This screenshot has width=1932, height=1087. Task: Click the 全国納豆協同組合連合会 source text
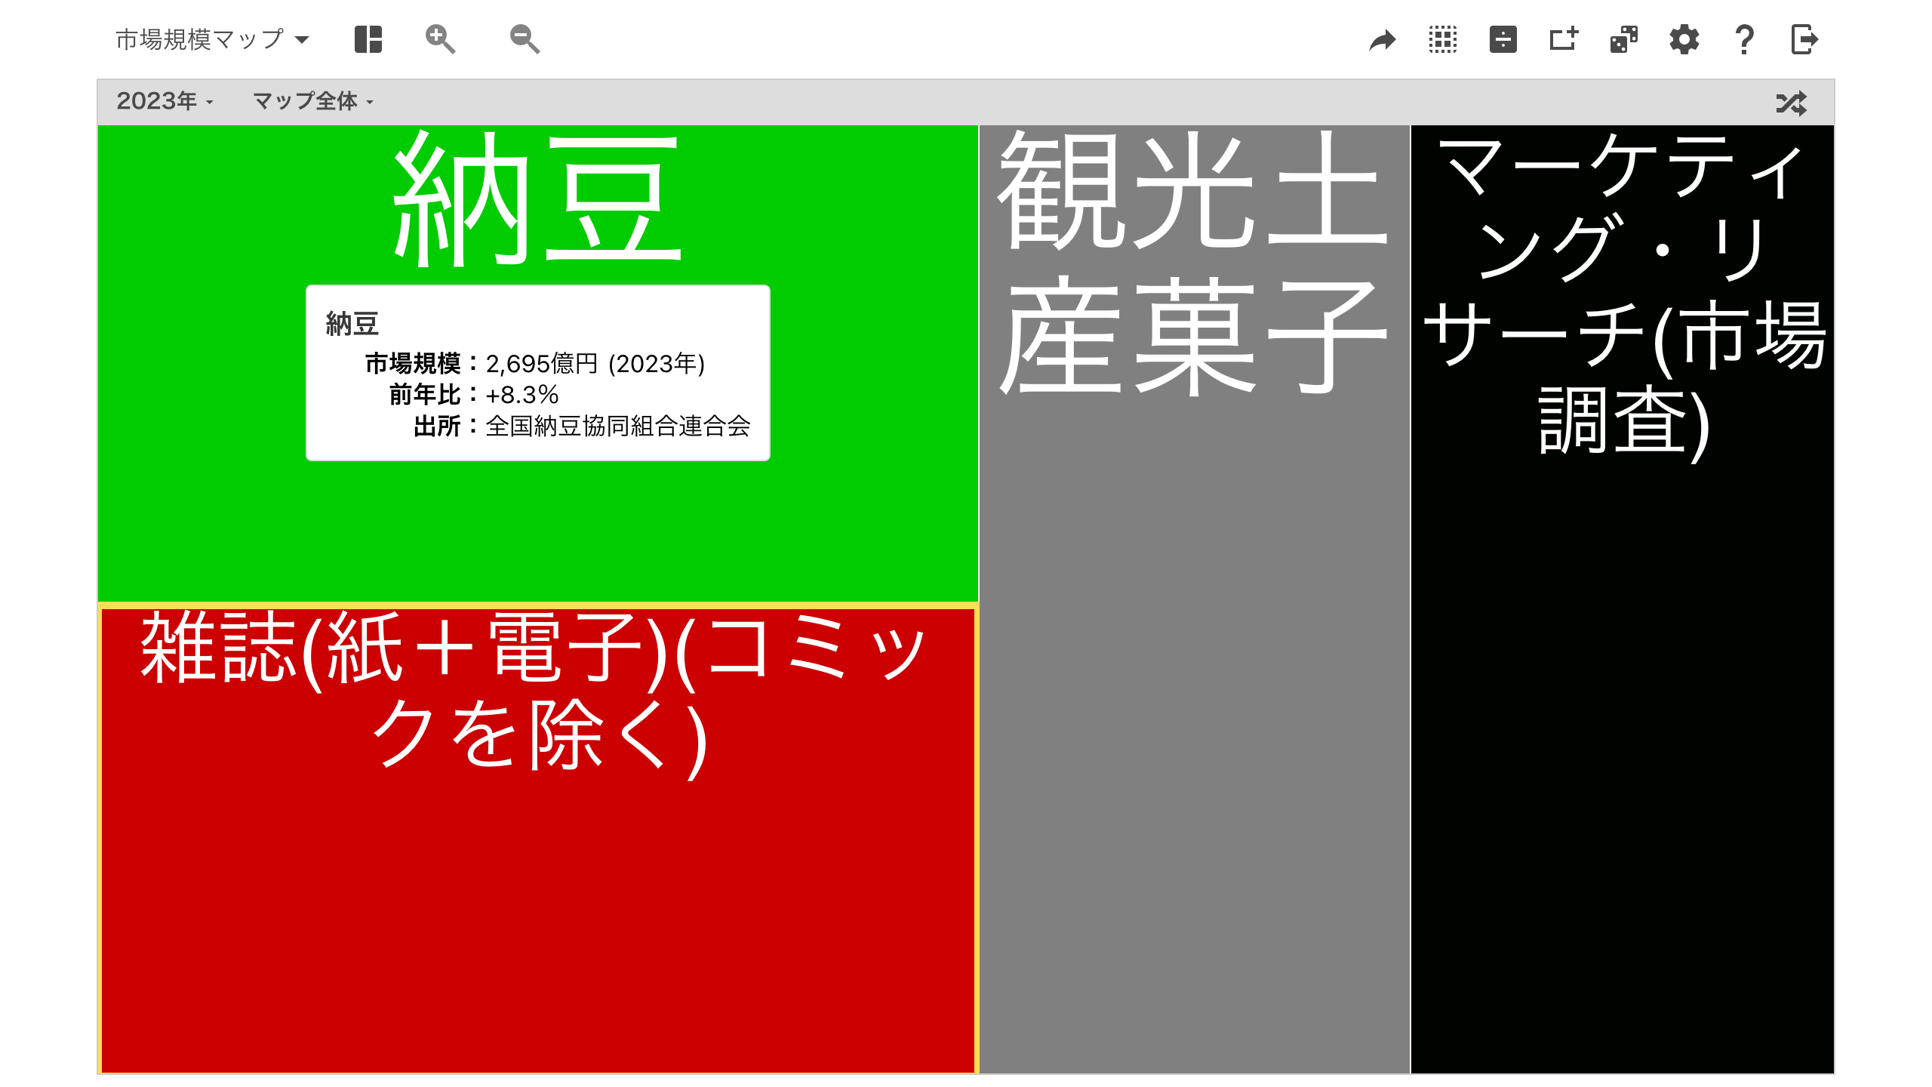[x=618, y=426]
